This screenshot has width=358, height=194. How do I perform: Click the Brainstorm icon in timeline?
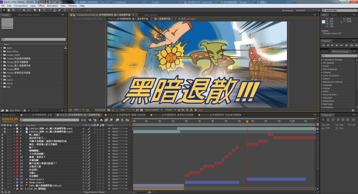[x=117, y=120]
